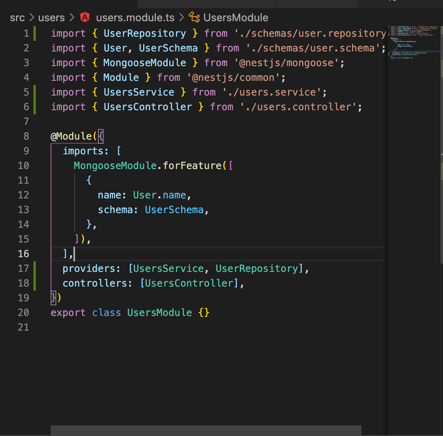Click 'UsersService' in the line 5 import

139,92
